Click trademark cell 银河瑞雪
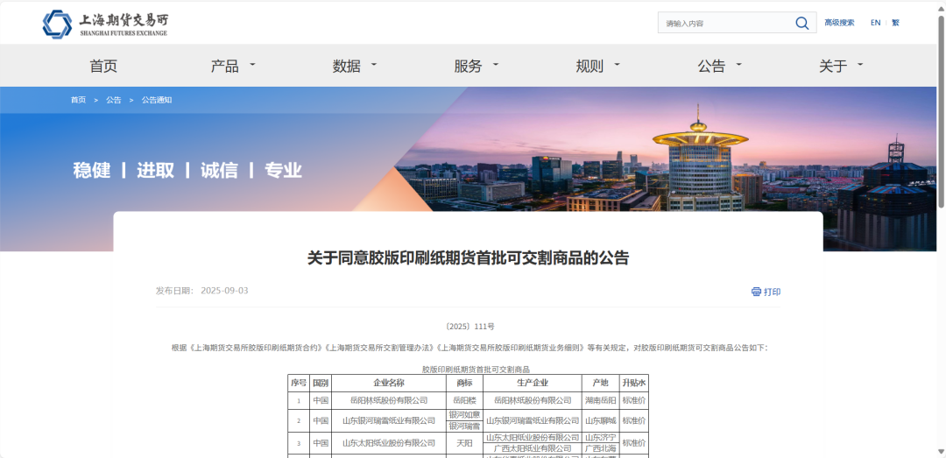The image size is (946, 458). click(x=464, y=426)
